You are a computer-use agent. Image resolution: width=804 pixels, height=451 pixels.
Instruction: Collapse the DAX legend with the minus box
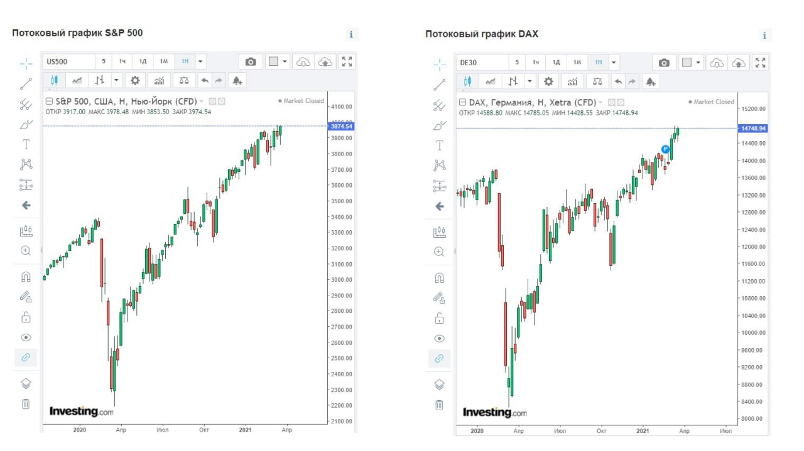pos(462,102)
